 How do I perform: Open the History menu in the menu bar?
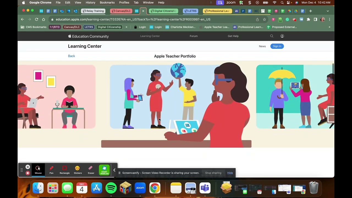(90, 2)
